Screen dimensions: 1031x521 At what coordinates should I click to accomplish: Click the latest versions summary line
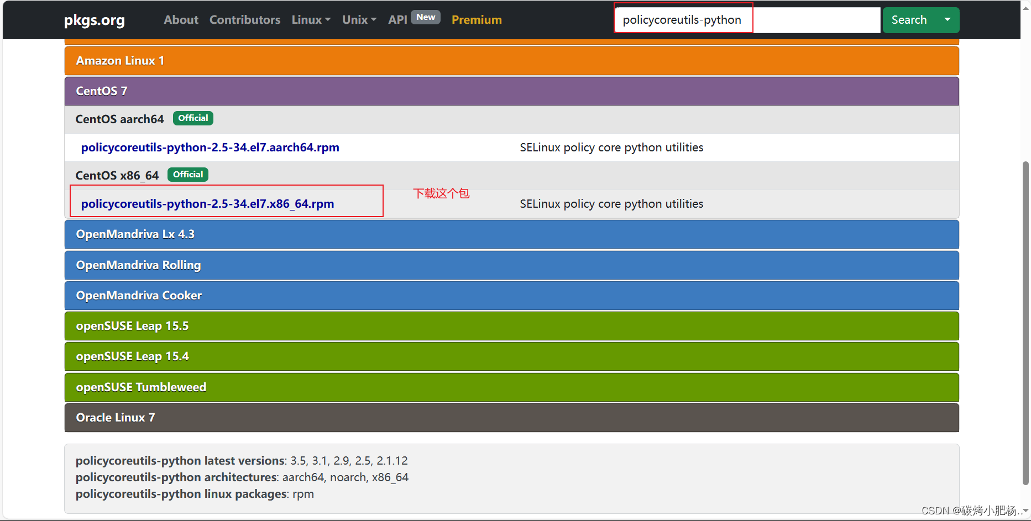click(242, 461)
